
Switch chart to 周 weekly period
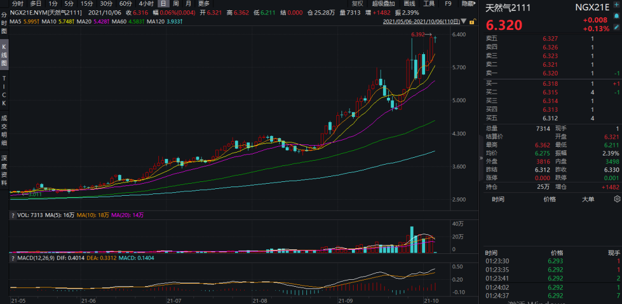[x=176, y=3]
